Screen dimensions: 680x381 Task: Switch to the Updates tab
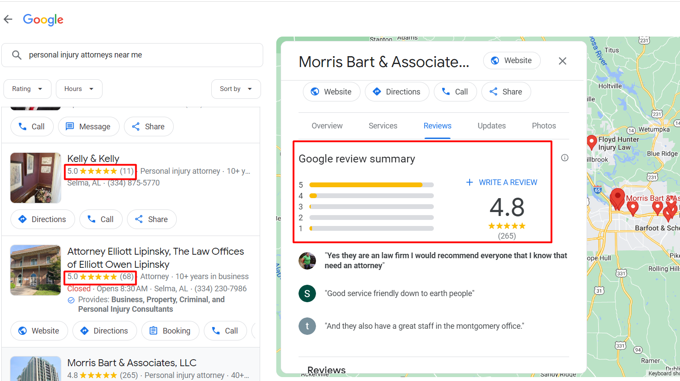(491, 126)
